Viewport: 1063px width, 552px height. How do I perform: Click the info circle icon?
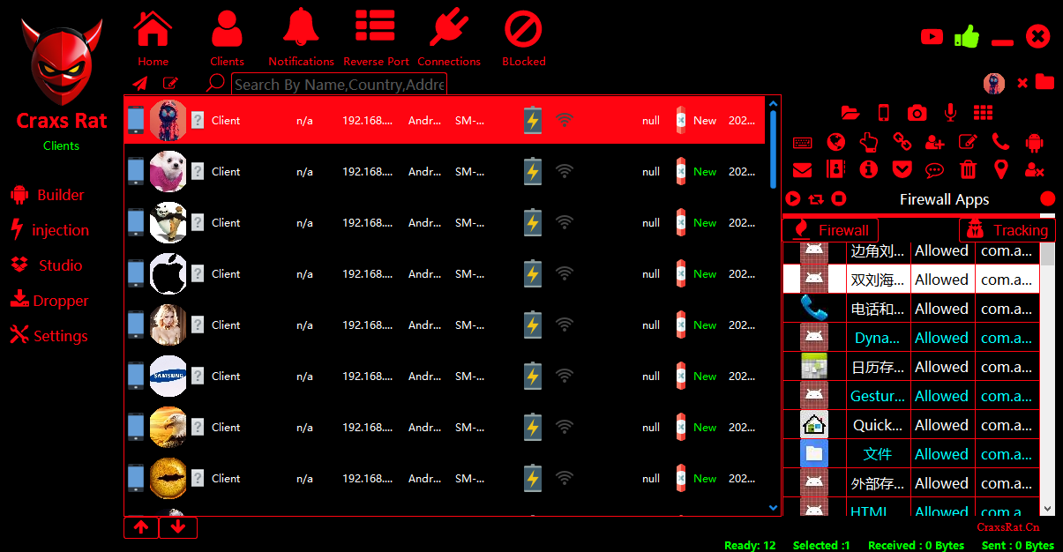click(x=869, y=169)
